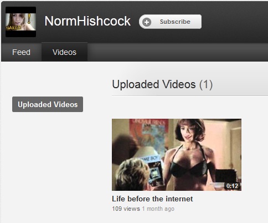Play the video via its thumbnail image
The image size is (268, 223).
coord(177,155)
